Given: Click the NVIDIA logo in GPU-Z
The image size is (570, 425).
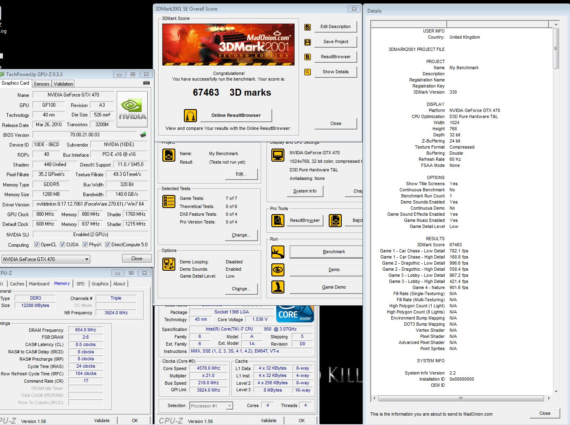Looking at the screenshot, I should (132, 109).
